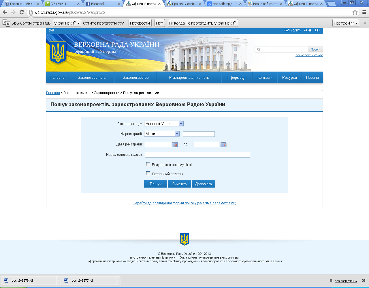
Task: Enable 'Детальний перелік' checkbox
Action: pos(148,173)
